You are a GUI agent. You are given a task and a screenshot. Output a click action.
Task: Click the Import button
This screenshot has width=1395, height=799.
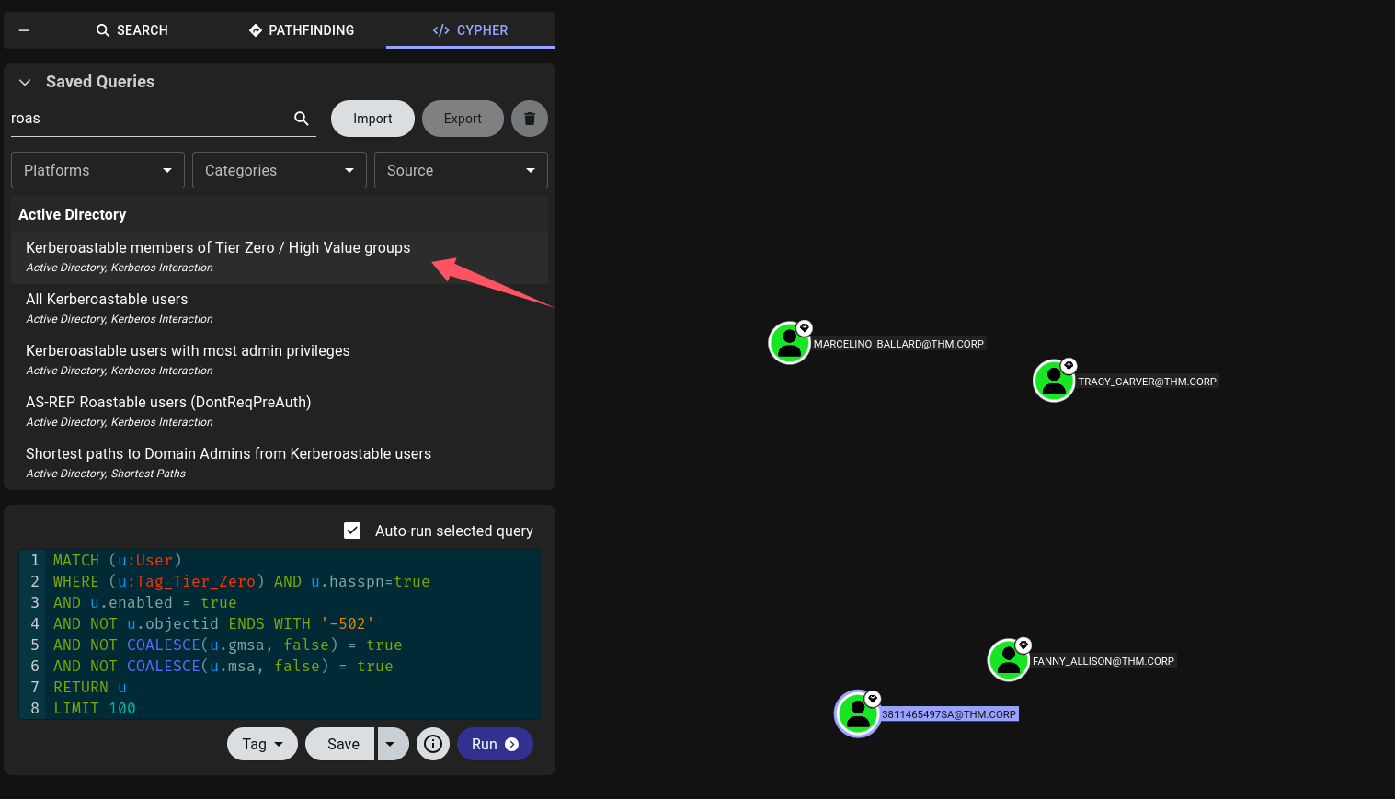tap(372, 119)
